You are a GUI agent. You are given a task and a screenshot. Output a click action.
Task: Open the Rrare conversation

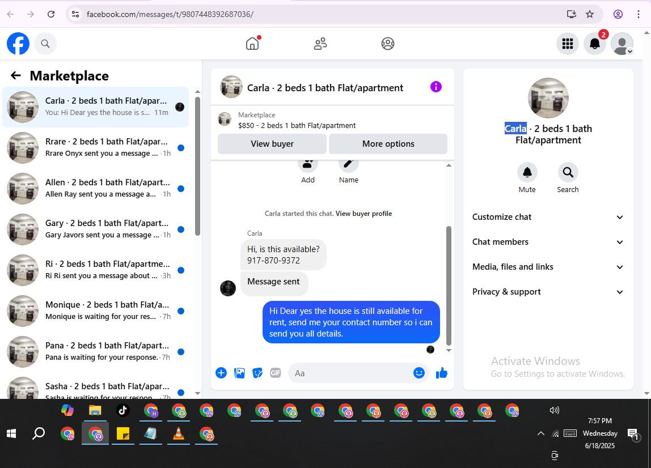[95, 148]
